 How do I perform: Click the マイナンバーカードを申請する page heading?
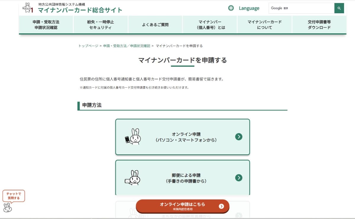tap(183, 60)
